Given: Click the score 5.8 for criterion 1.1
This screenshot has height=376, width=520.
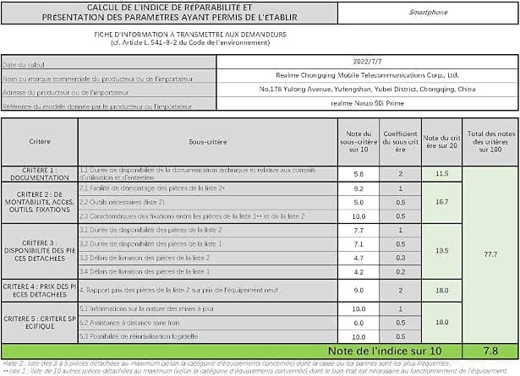Looking at the screenshot, I should pos(359,174).
